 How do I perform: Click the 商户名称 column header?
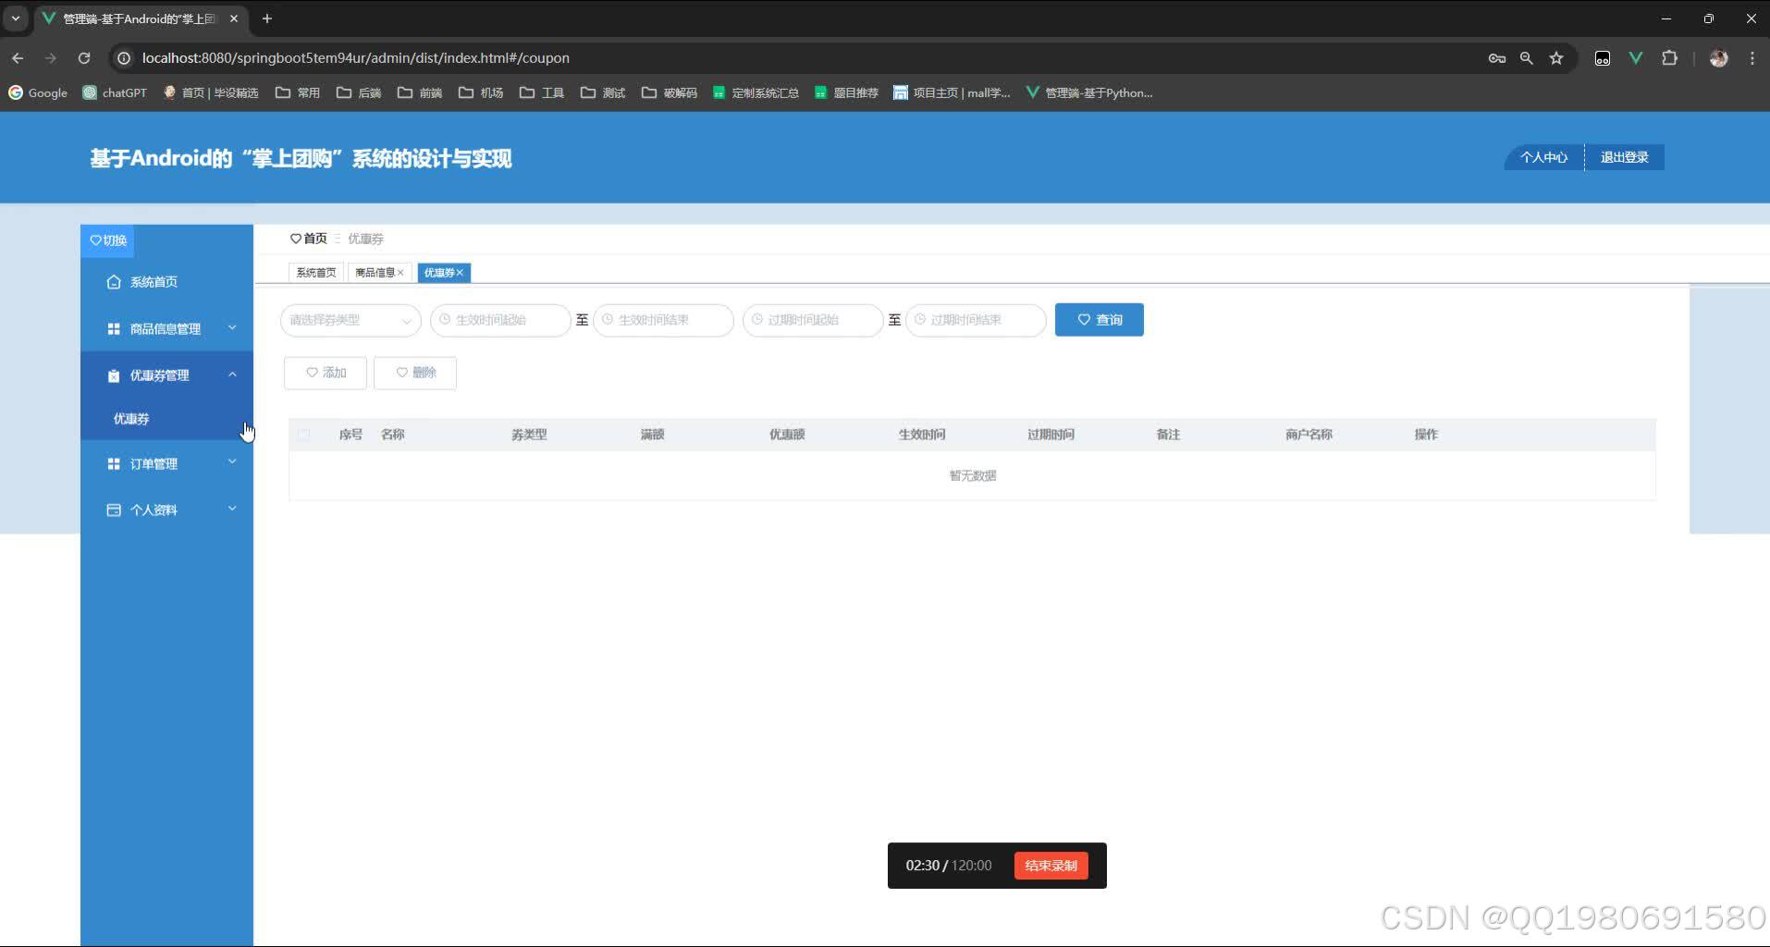tap(1309, 435)
